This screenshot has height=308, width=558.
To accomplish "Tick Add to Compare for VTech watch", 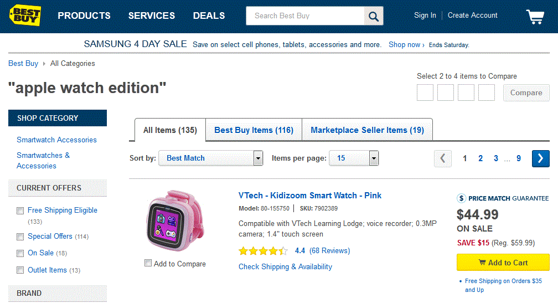I will (x=148, y=263).
